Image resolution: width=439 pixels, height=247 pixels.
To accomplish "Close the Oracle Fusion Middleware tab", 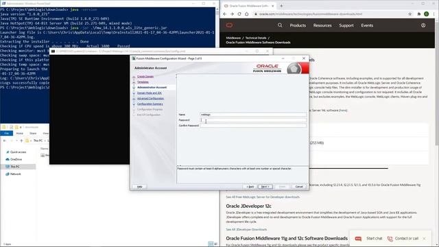I will [x=272, y=5].
